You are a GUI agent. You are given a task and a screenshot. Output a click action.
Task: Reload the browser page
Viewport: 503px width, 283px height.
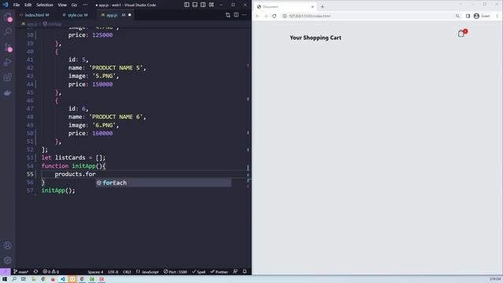pyautogui.click(x=274, y=16)
